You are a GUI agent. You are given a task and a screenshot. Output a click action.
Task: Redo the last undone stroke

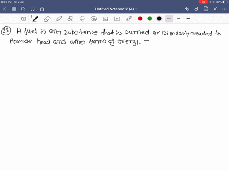[197, 9]
